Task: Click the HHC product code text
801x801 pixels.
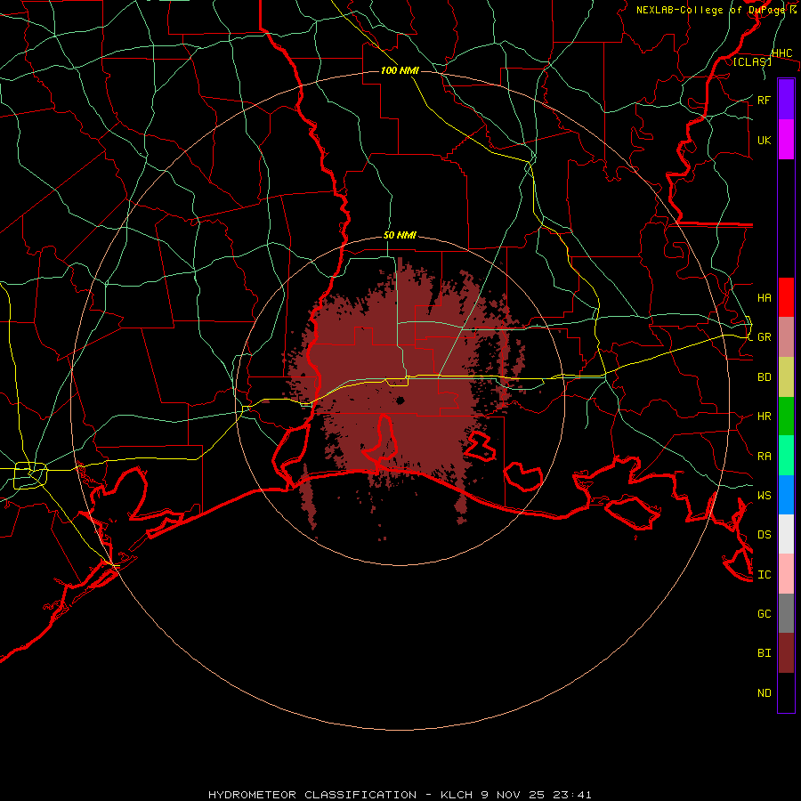Action: pyautogui.click(x=781, y=53)
